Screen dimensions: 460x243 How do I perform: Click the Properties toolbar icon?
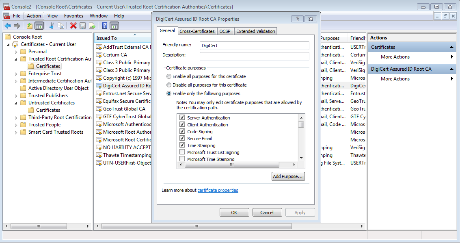[x=82, y=26]
